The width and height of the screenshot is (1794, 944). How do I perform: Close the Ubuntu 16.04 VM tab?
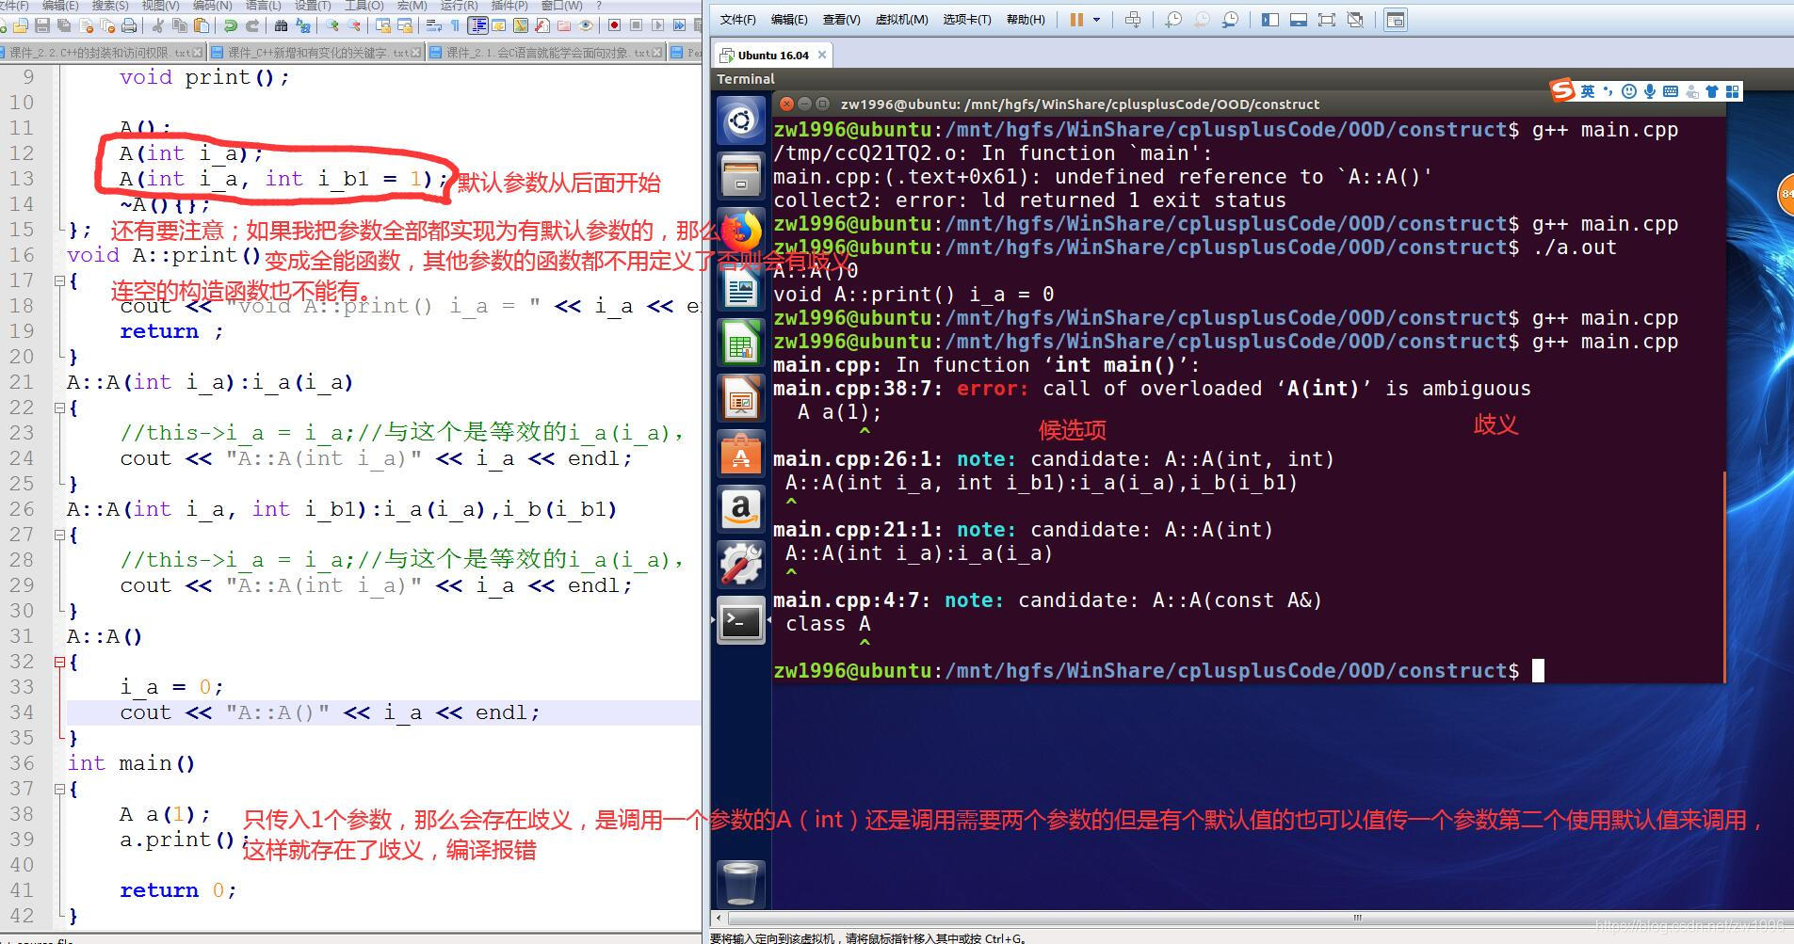pyautogui.click(x=822, y=55)
